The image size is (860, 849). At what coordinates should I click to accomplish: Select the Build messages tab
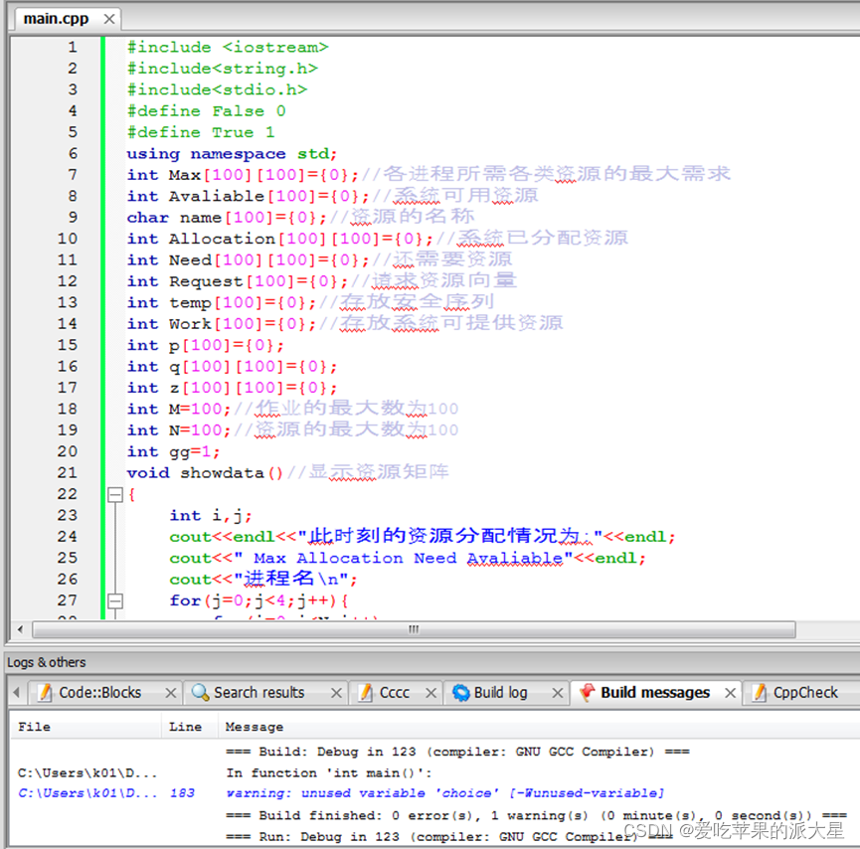(x=655, y=693)
